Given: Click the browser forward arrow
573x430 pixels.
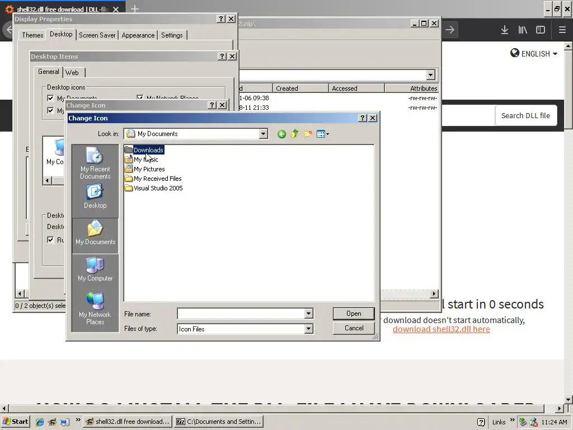Looking at the screenshot, I should pyautogui.click(x=450, y=30).
